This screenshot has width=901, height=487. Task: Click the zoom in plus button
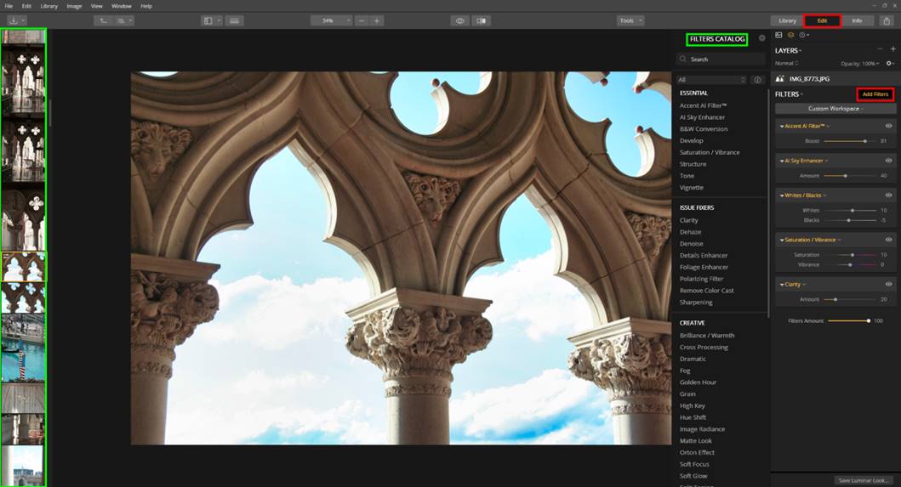tap(377, 20)
